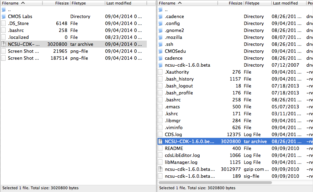The height and width of the screenshot is (192, 313).
Task: Click the README file icon
Action: (160, 148)
